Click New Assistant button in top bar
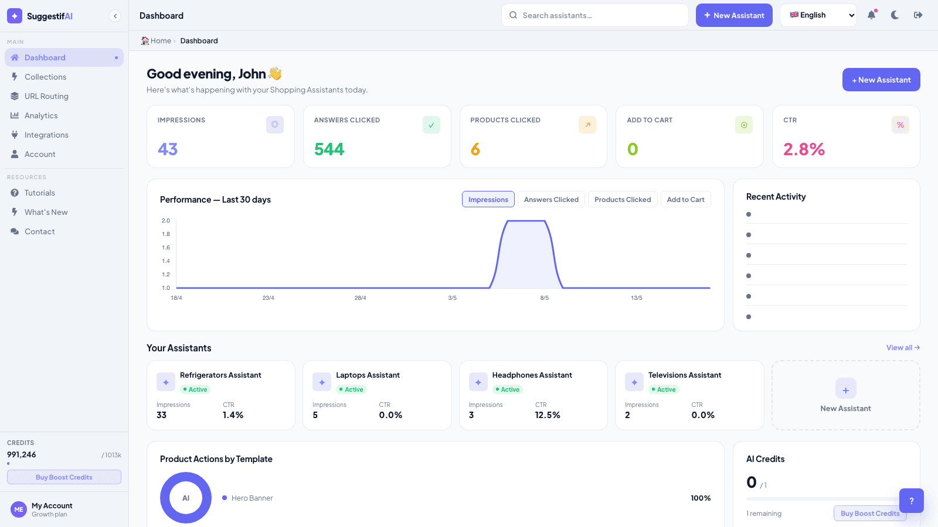Viewport: 938px width, 527px height. click(x=734, y=15)
